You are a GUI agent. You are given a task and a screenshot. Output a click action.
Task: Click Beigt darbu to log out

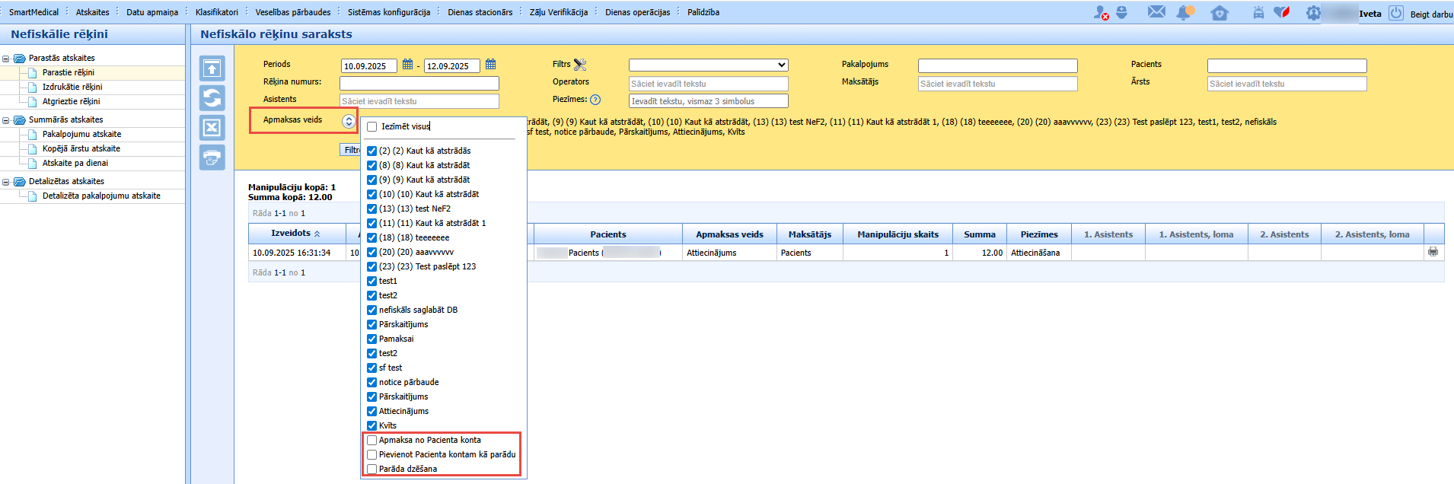1430,14
